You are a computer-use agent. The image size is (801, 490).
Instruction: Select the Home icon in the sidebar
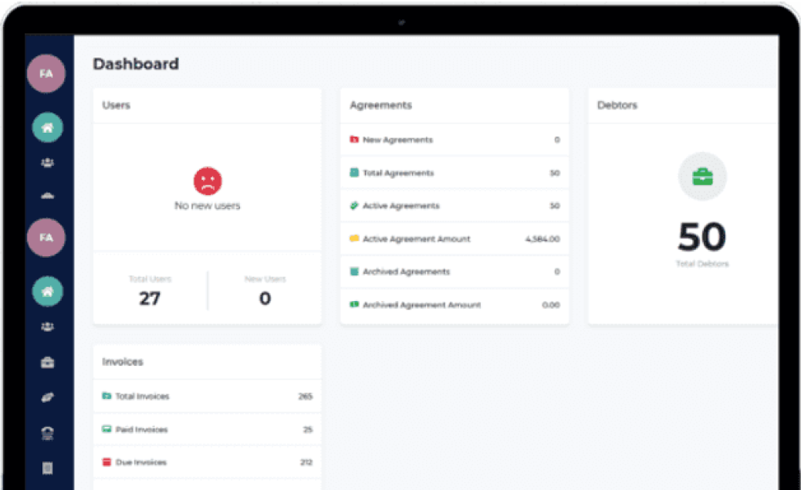tap(47, 127)
